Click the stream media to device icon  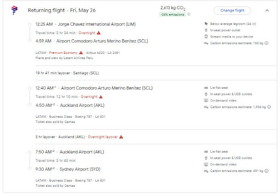point(206,37)
